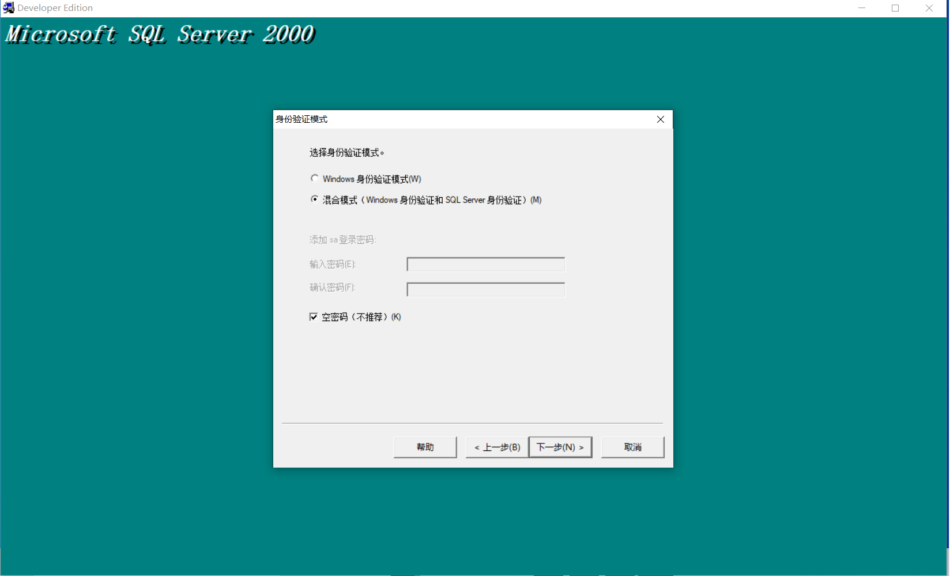Click the 身份验证模式 dialog title
950x576 pixels.
point(301,119)
